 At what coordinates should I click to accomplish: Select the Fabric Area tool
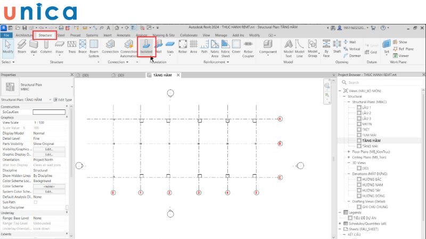pyautogui.click(x=215, y=48)
